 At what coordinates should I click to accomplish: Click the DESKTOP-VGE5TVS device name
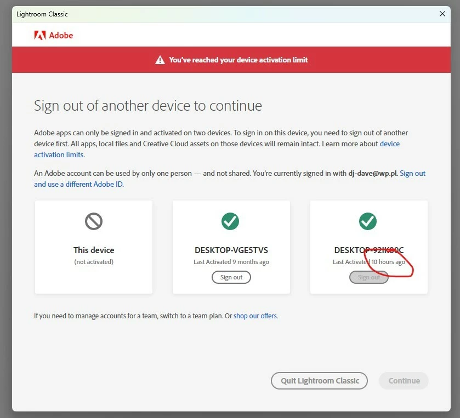tap(231, 250)
